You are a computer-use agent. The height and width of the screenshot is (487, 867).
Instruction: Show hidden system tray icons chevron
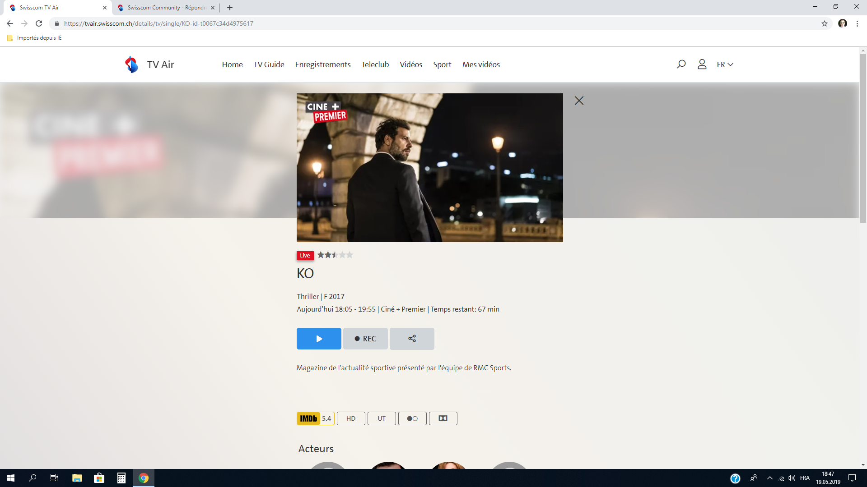(x=769, y=478)
